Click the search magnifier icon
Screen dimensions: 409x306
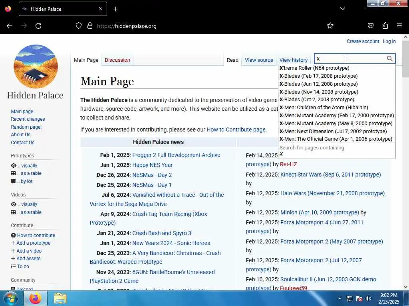[x=389, y=59]
